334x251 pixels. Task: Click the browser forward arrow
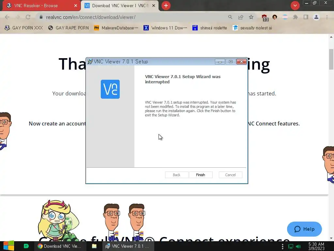[18, 17]
